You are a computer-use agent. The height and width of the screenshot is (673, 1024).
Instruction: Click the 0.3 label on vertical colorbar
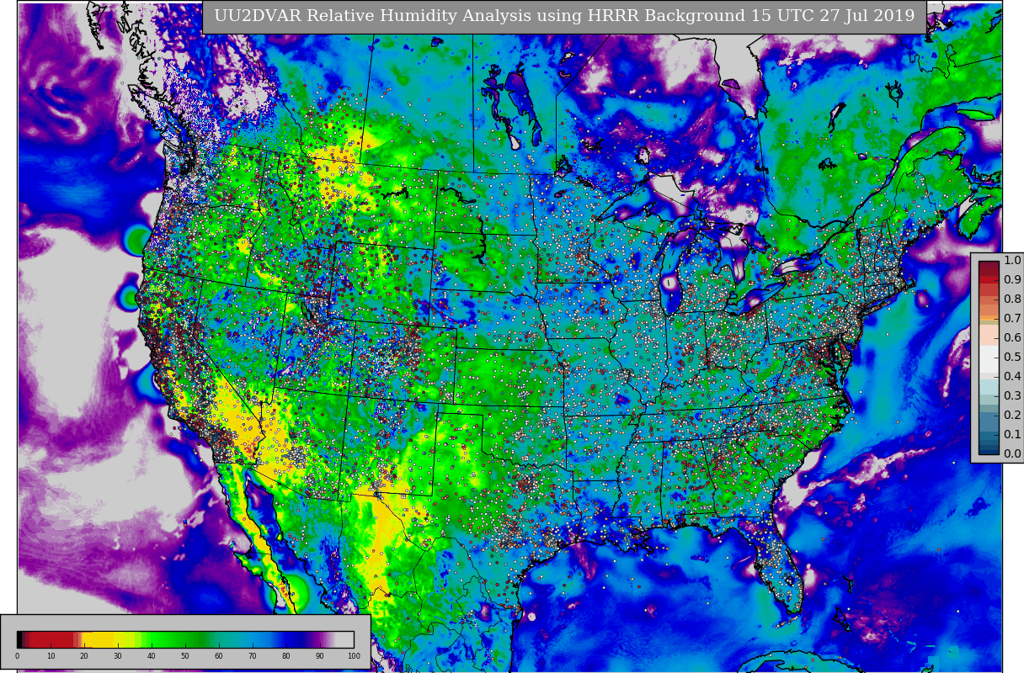tap(1012, 395)
